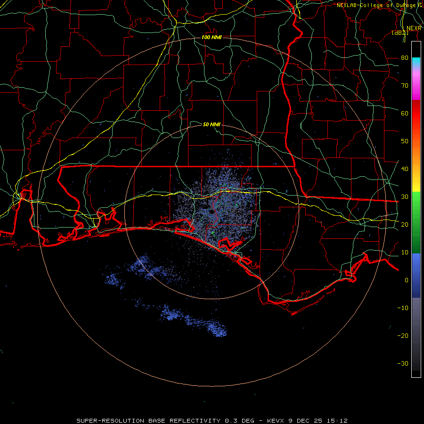Click the 70 value on the dBZ scale

tap(405, 85)
